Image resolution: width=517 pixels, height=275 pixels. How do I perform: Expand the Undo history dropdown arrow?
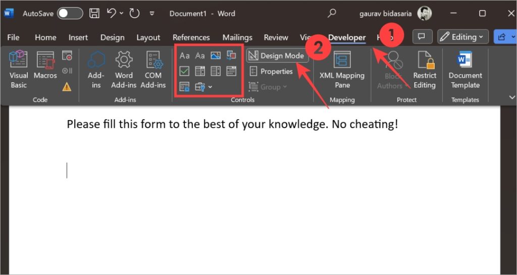tap(121, 14)
